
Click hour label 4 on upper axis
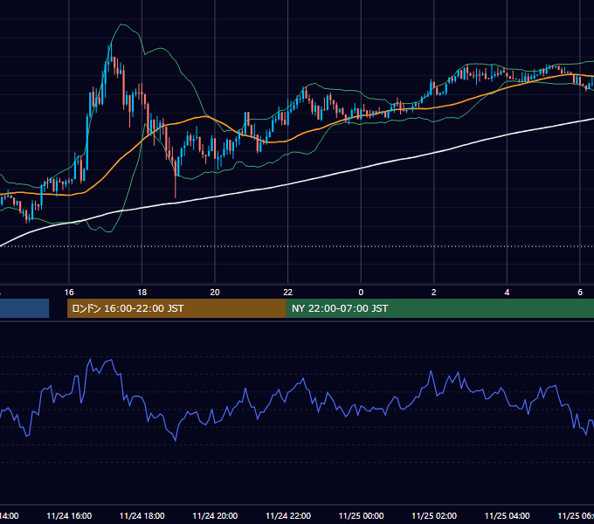(x=507, y=293)
